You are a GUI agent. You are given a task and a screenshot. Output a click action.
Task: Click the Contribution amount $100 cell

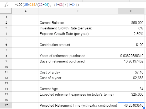pyautogui.click(x=131, y=45)
